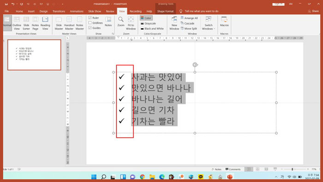Click Cascade windows
The height and width of the screenshot is (182, 323).
[x=187, y=23]
